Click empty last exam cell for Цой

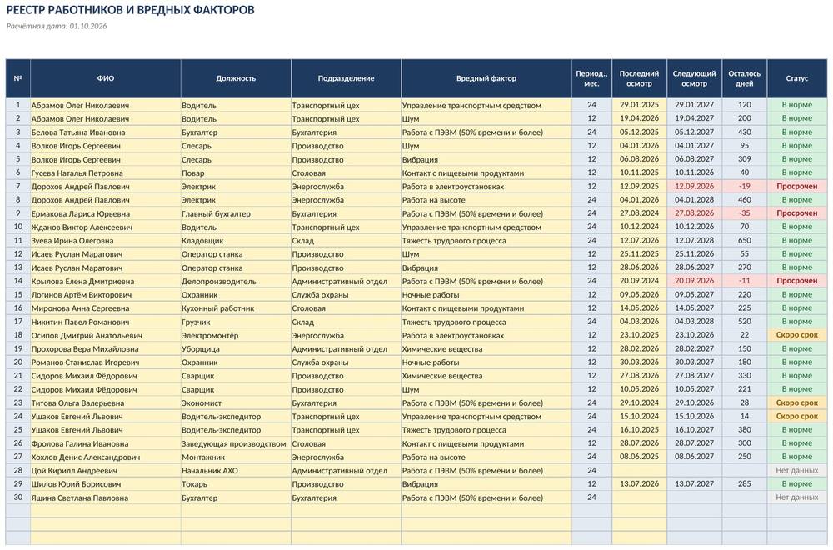[639, 470]
